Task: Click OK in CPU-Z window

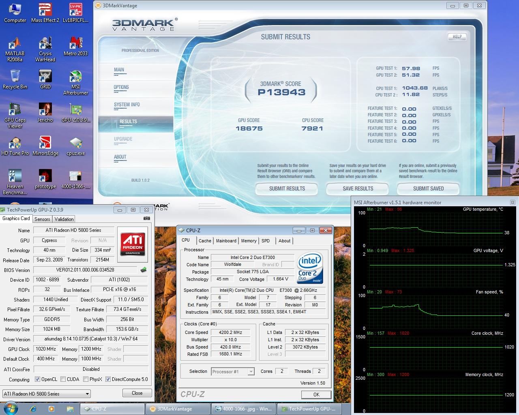Action: click(x=316, y=394)
